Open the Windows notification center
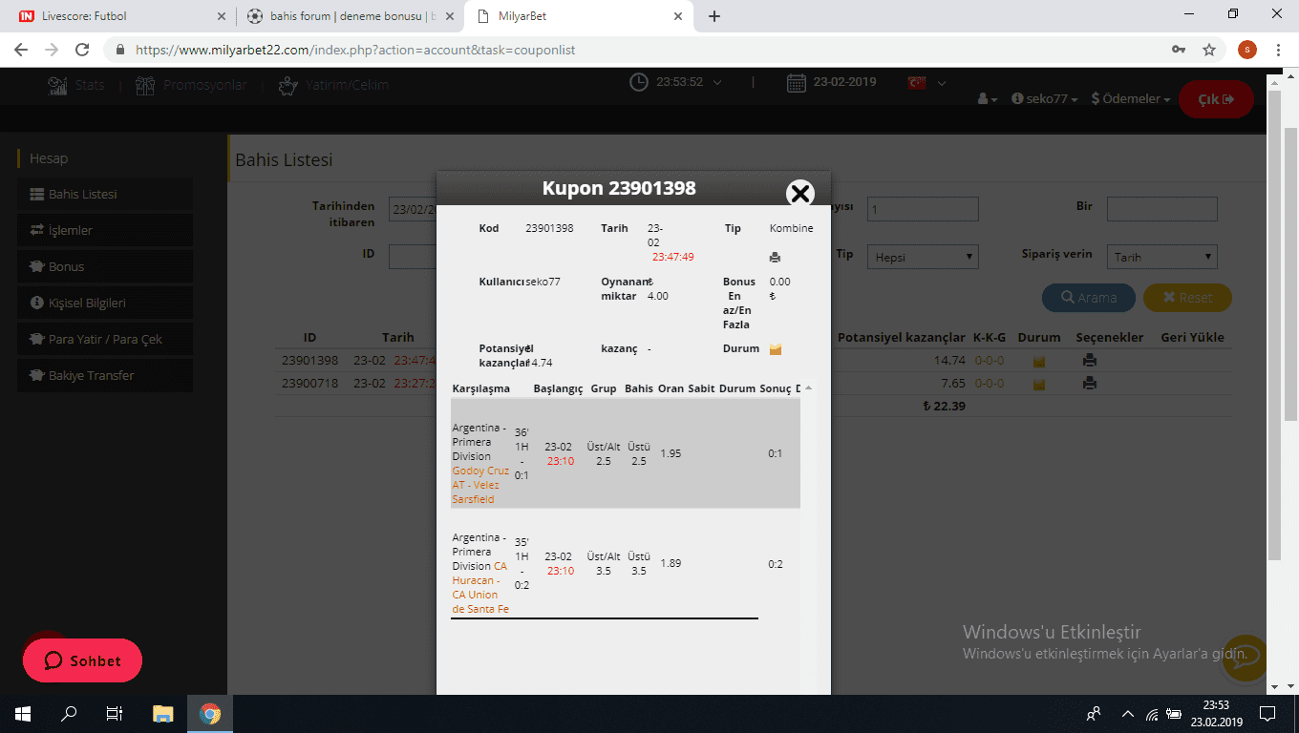Viewport: 1299px width, 733px height. (1267, 714)
